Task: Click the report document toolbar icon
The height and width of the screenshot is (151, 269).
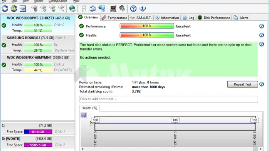Action: [84, 8]
